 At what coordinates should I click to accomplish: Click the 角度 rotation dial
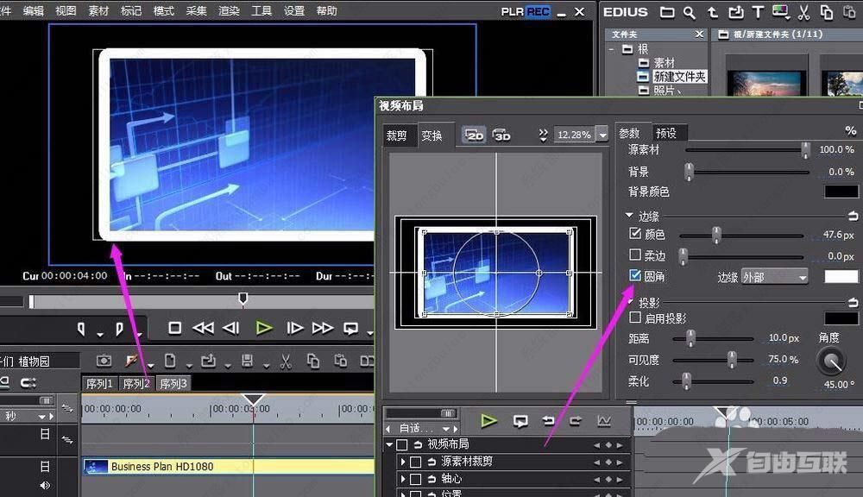tap(831, 361)
